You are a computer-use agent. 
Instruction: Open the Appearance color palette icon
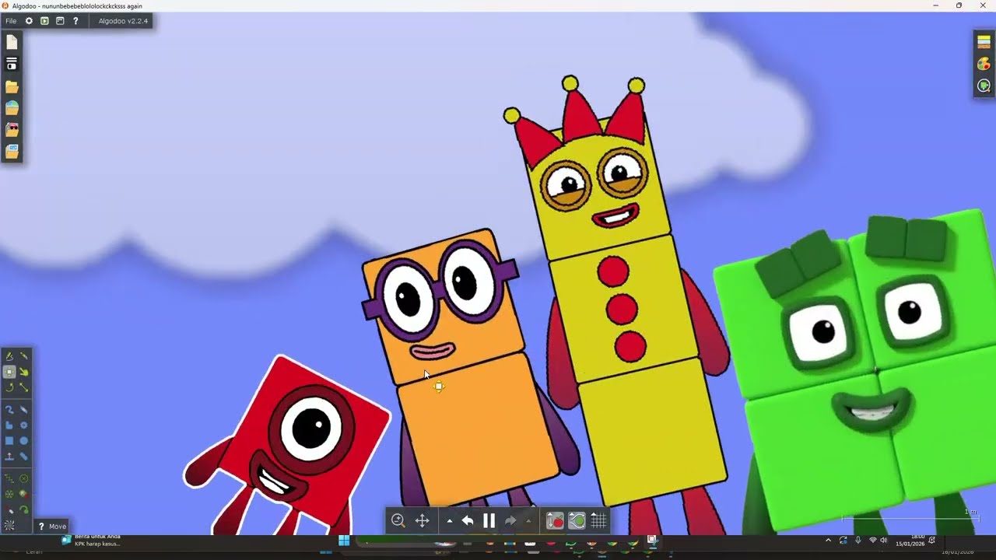point(984,64)
